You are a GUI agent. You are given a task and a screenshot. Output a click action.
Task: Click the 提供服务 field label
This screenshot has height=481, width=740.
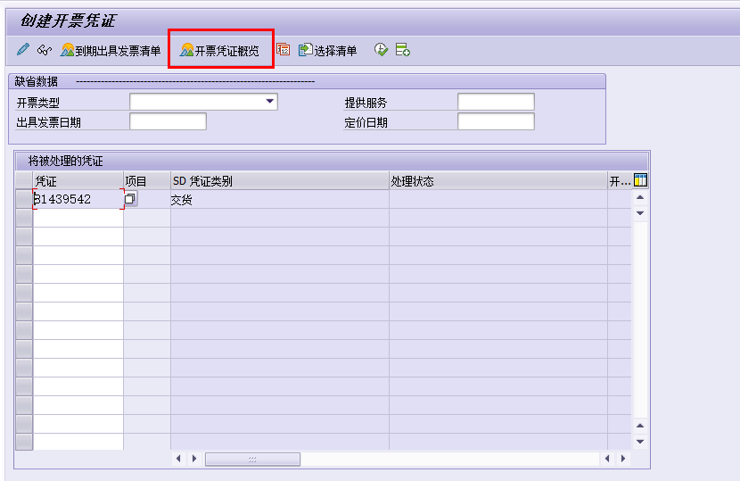point(366,103)
